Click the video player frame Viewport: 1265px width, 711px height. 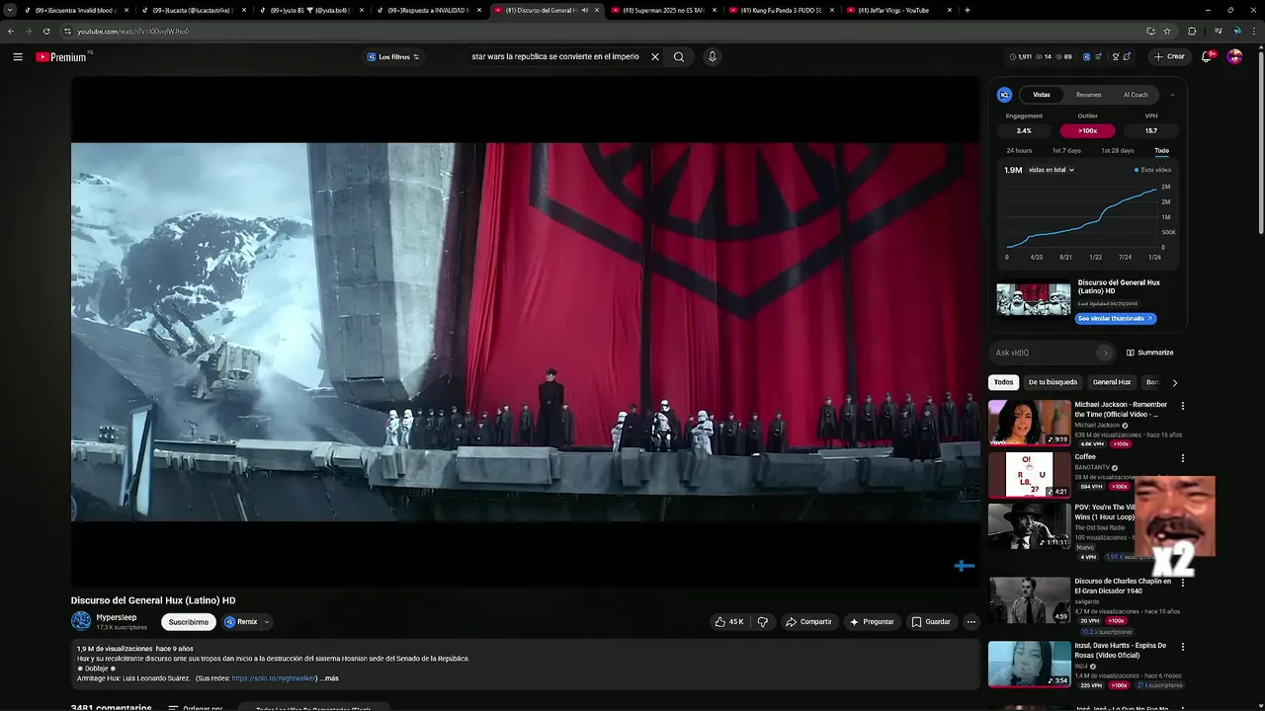526,332
